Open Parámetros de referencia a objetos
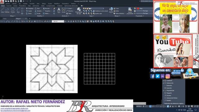Viewport: 199px width, 112px height. pyautogui.click(x=174, y=104)
